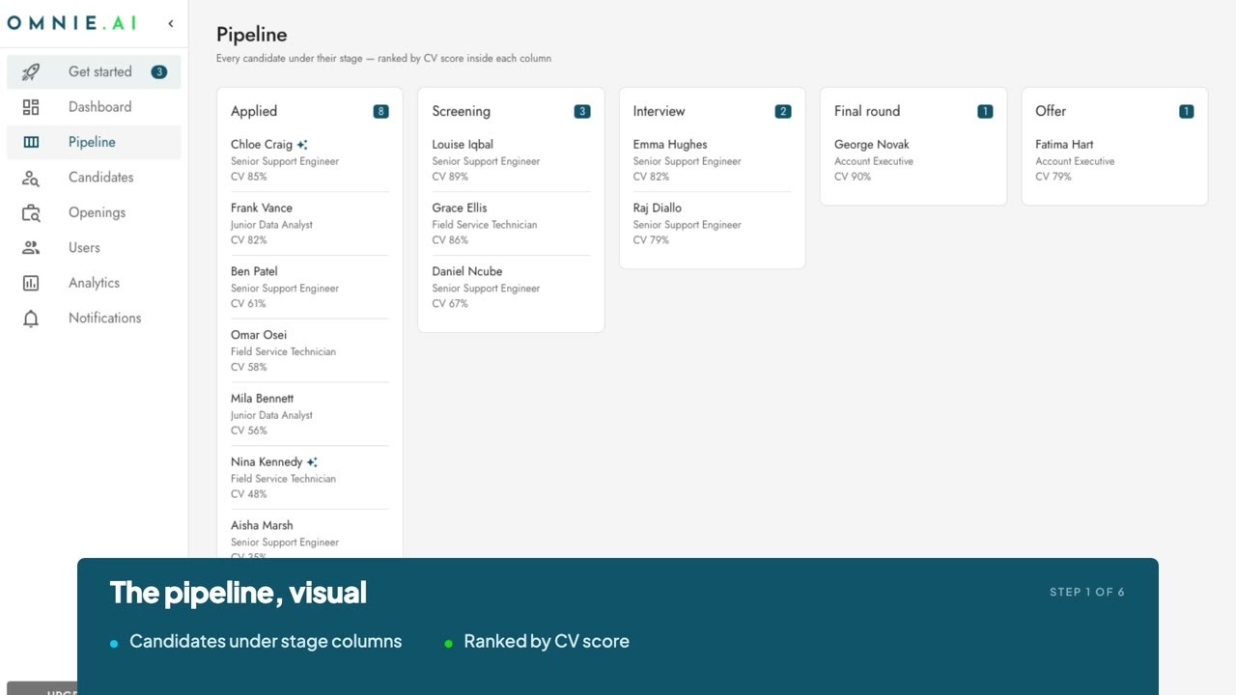This screenshot has width=1236, height=695.
Task: Click the Analytics chart icon
Action: [x=31, y=283]
